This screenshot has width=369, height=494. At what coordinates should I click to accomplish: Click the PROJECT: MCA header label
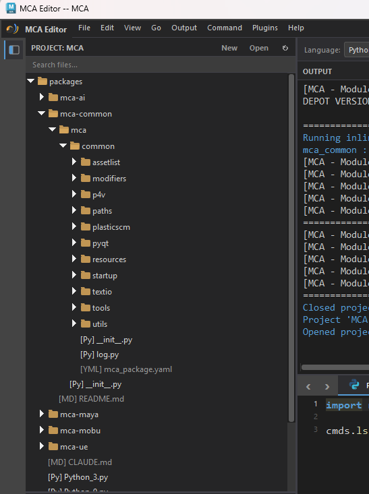(x=57, y=49)
